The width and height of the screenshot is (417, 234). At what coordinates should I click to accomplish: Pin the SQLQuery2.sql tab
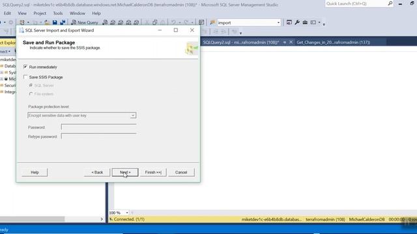(x=285, y=42)
